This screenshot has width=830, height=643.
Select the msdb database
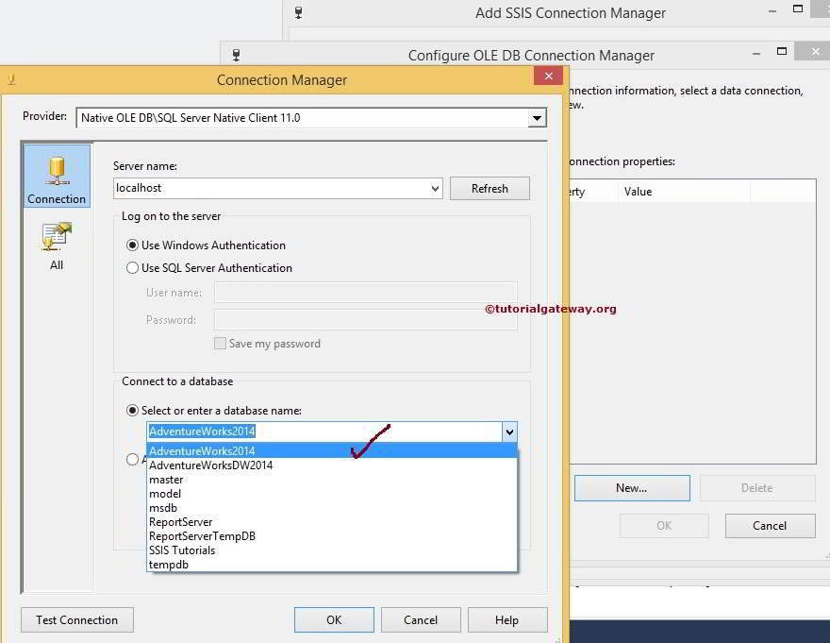coord(332,508)
